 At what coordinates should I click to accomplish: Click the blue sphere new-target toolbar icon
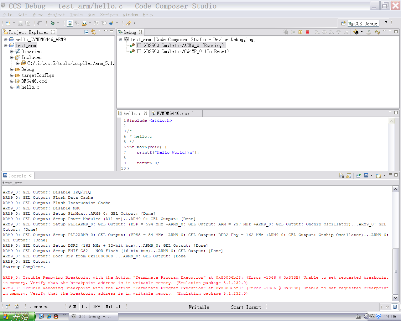pos(111,23)
